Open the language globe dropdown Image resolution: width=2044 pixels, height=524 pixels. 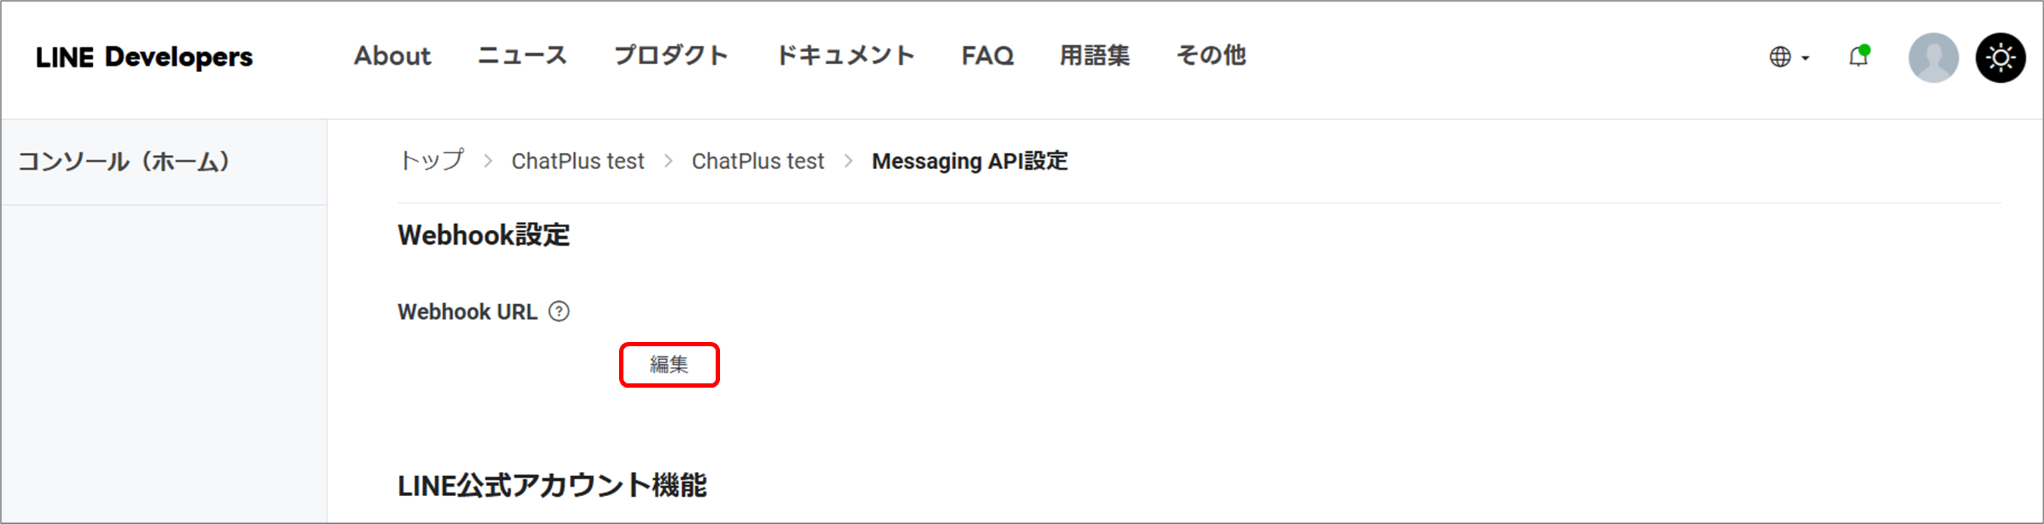1781,57
